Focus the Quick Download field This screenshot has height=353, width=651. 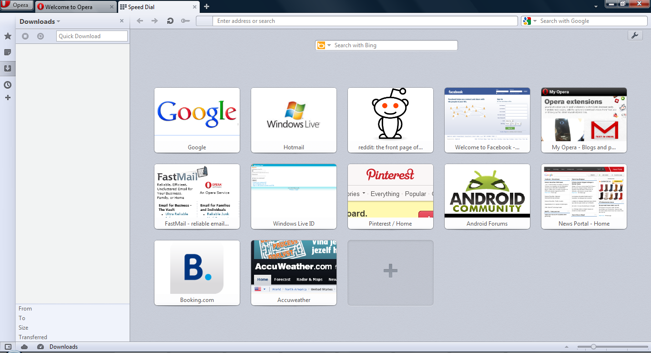[x=92, y=36]
